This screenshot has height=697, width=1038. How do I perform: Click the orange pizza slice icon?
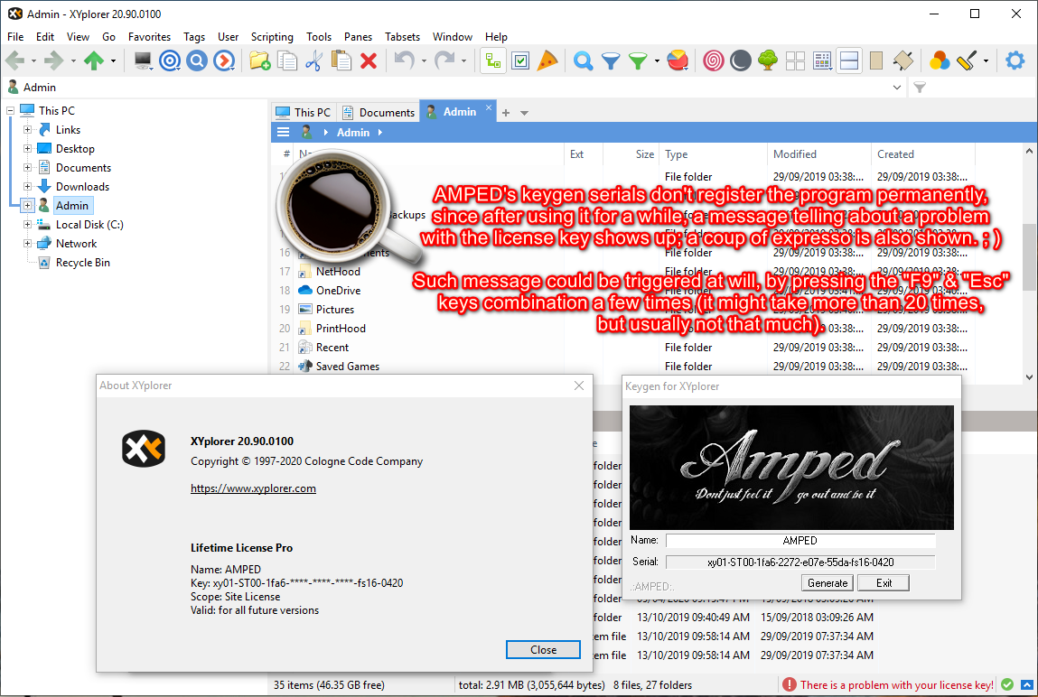547,60
